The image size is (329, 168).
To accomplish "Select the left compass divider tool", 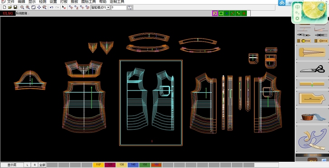I will 304,35.
